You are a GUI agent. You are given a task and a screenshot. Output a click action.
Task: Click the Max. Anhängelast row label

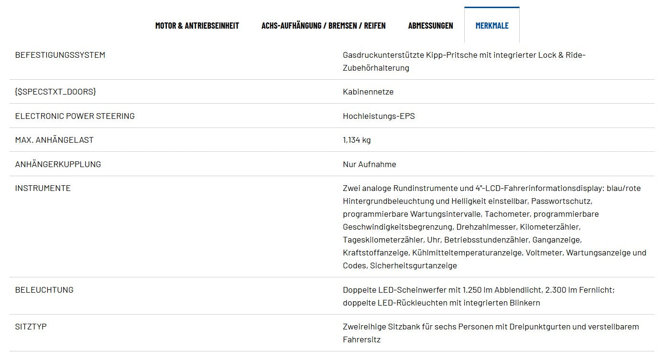pos(55,140)
